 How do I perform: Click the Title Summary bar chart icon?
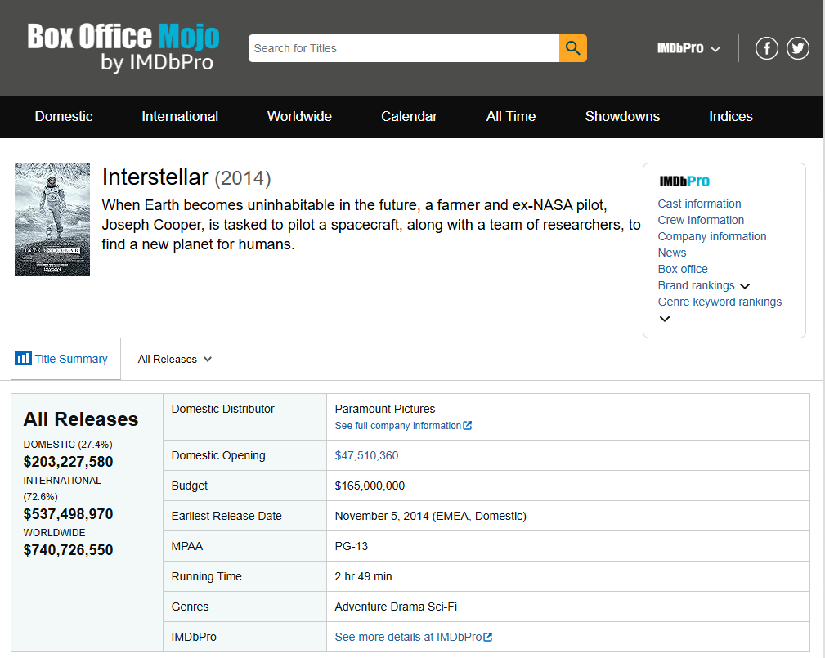click(x=23, y=358)
